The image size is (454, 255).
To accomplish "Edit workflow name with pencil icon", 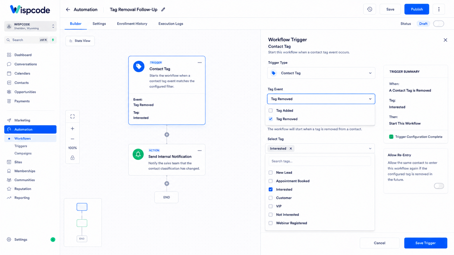I will 163,9.
